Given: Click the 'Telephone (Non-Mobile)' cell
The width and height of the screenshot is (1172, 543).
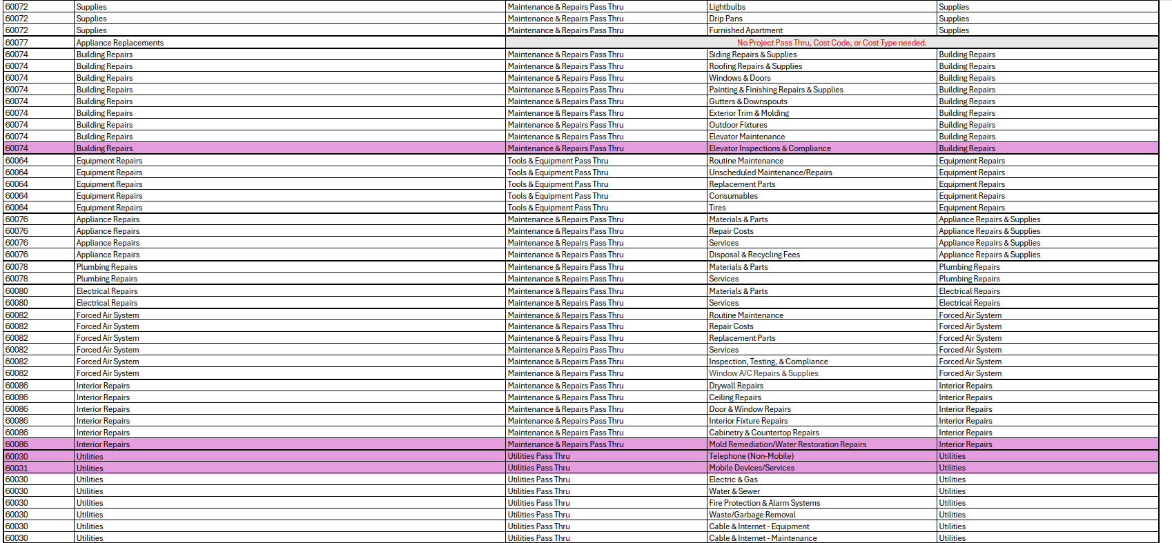Looking at the screenshot, I should point(821,456).
